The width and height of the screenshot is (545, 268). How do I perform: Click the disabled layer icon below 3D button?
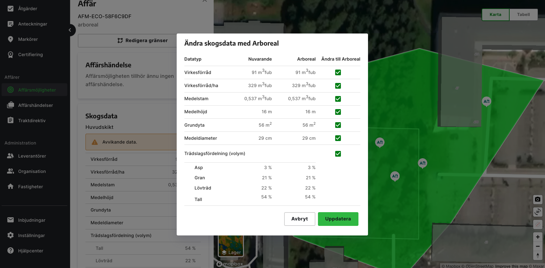(538, 224)
